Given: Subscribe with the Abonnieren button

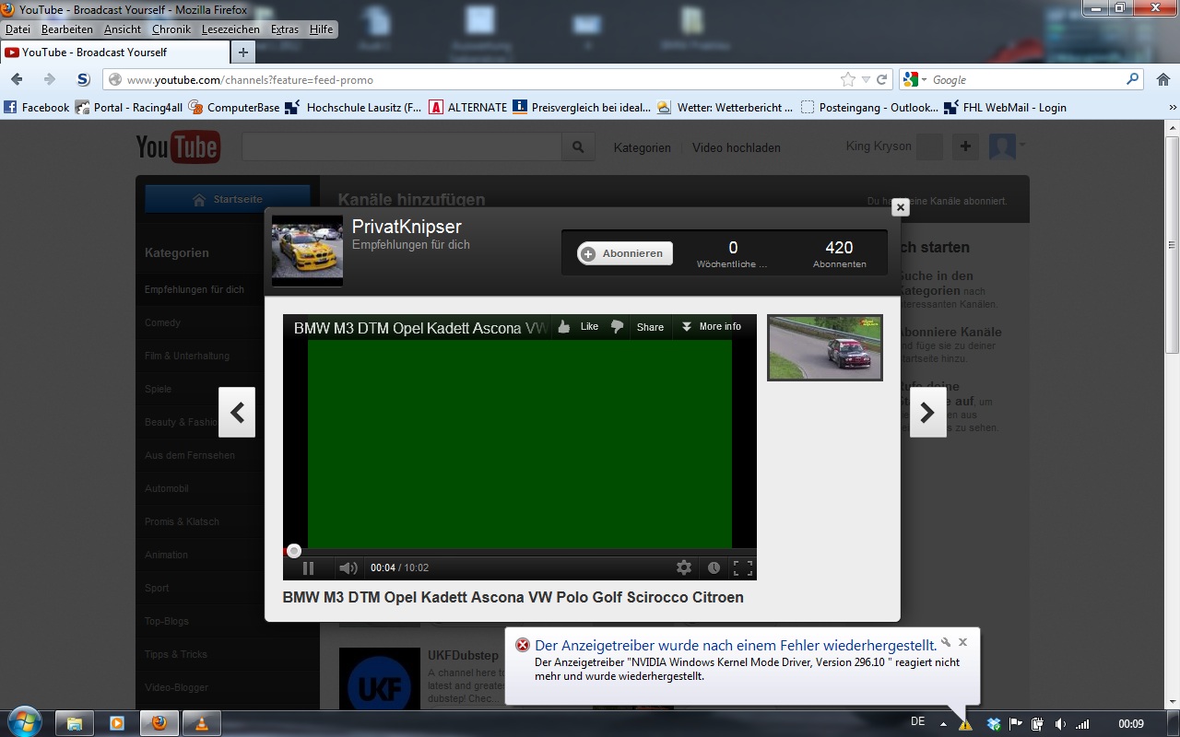Looking at the screenshot, I should click(x=625, y=253).
